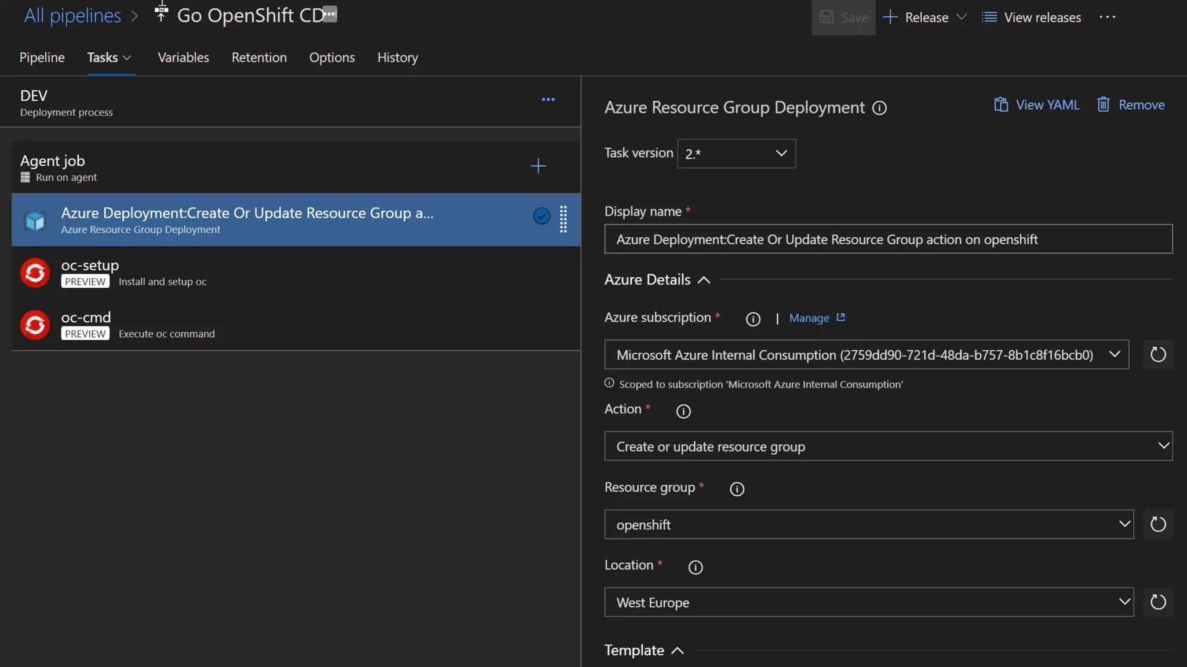Open the History tab

point(397,57)
